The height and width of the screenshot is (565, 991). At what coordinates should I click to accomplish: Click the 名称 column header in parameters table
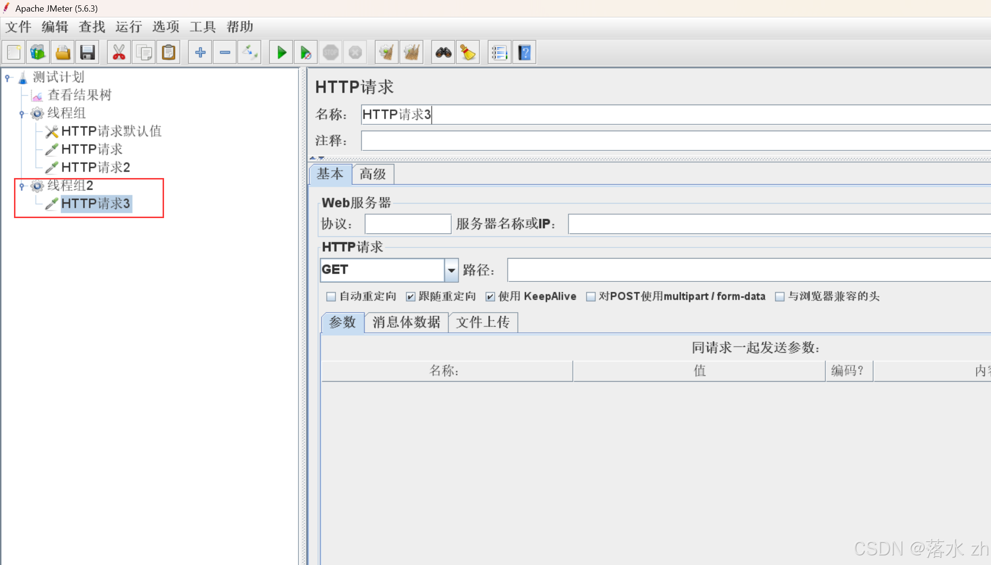pos(447,371)
